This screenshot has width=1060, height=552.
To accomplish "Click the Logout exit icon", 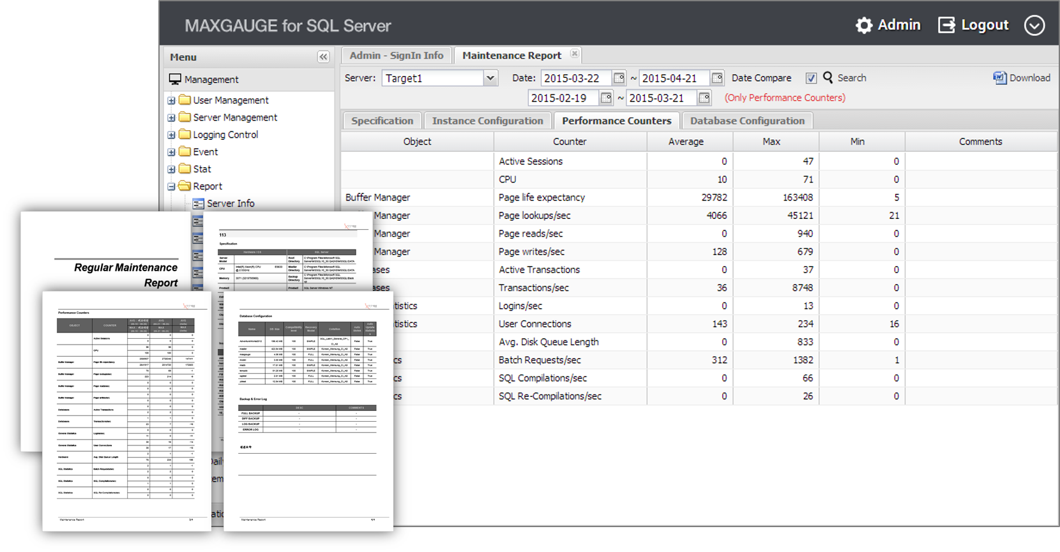I will 946,25.
